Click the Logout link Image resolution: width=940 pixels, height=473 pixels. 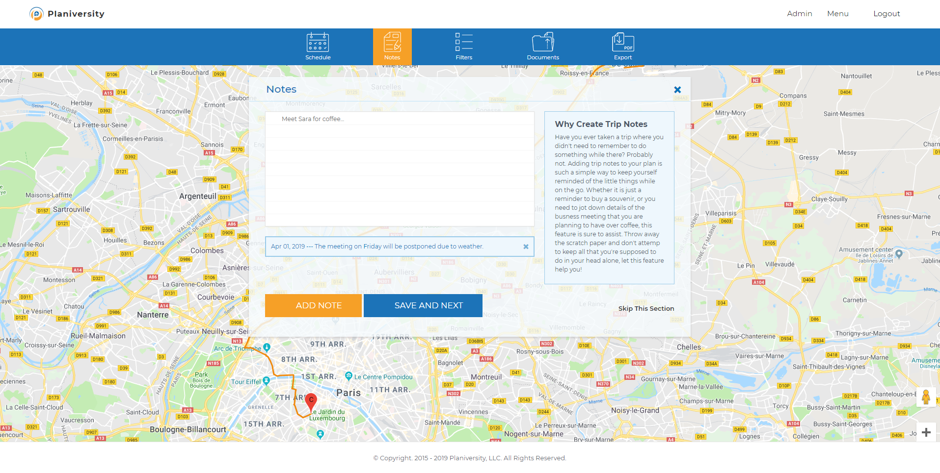[886, 14]
